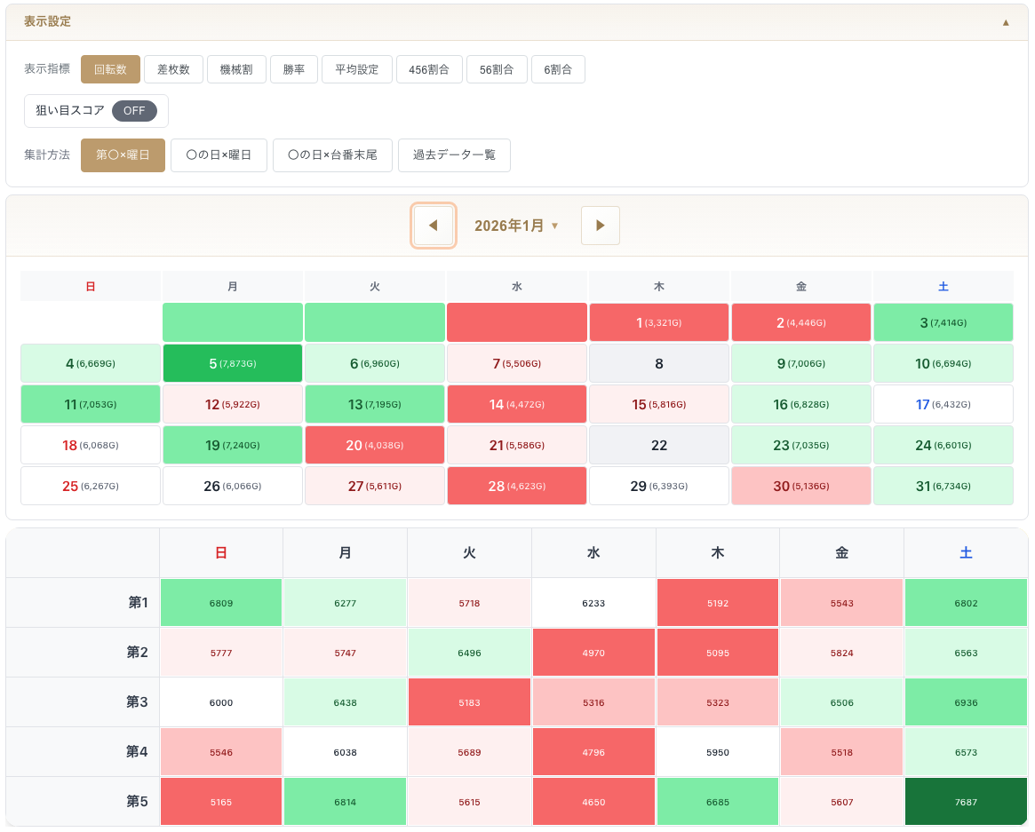Click the 7687 cell in 第5 row
The image size is (1035, 832).
(x=966, y=802)
